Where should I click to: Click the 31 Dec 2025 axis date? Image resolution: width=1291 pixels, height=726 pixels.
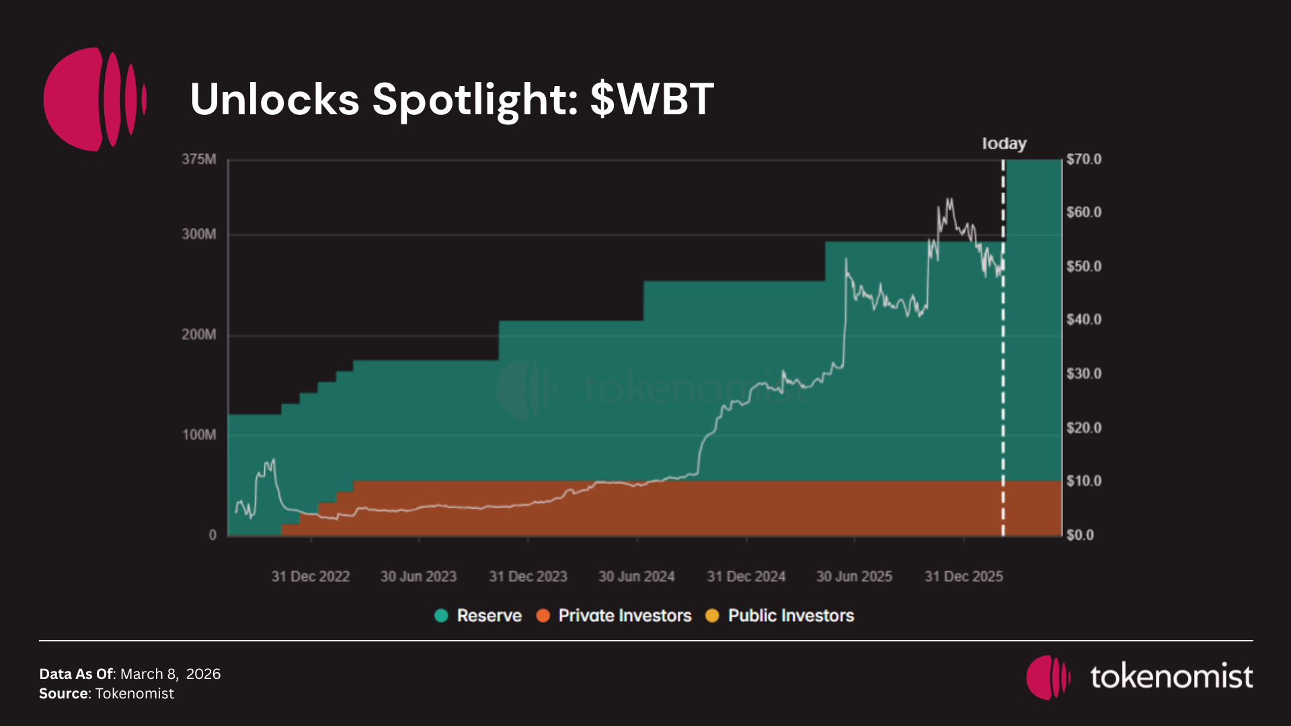pos(964,577)
